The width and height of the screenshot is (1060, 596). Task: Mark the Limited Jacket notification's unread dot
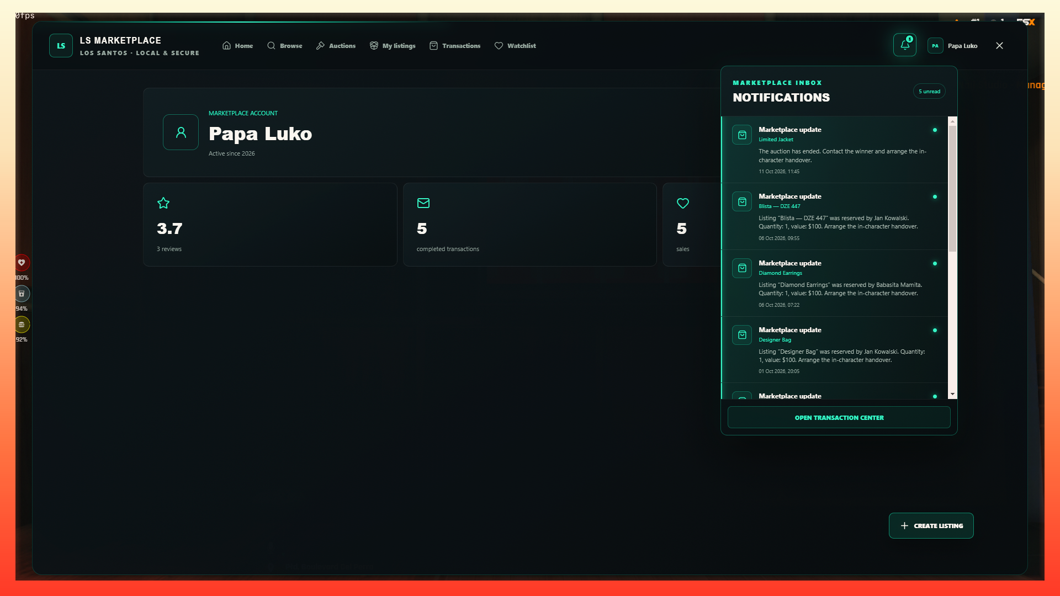point(935,130)
